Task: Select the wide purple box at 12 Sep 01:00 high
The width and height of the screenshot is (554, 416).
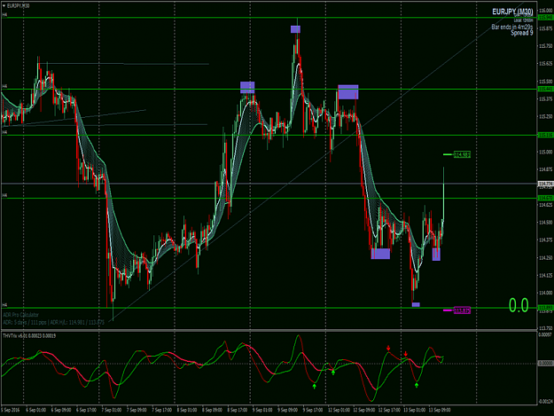Action: [348, 92]
